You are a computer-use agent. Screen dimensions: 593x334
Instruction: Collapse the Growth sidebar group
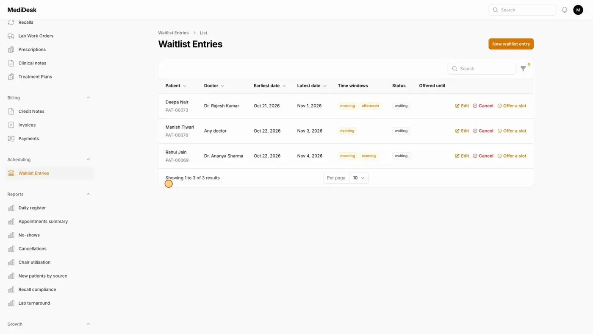pos(88,324)
